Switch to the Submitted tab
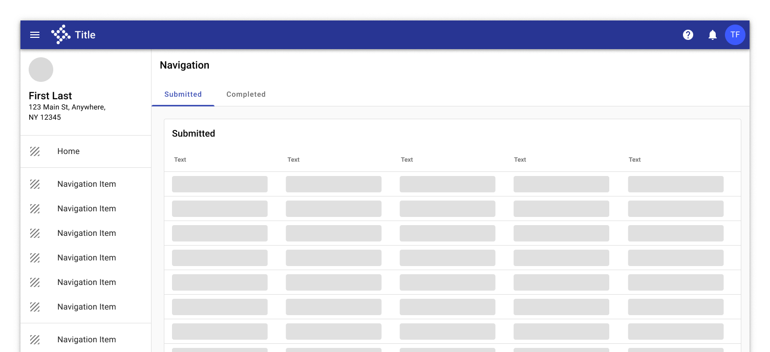This screenshot has width=770, height=352. (x=183, y=94)
